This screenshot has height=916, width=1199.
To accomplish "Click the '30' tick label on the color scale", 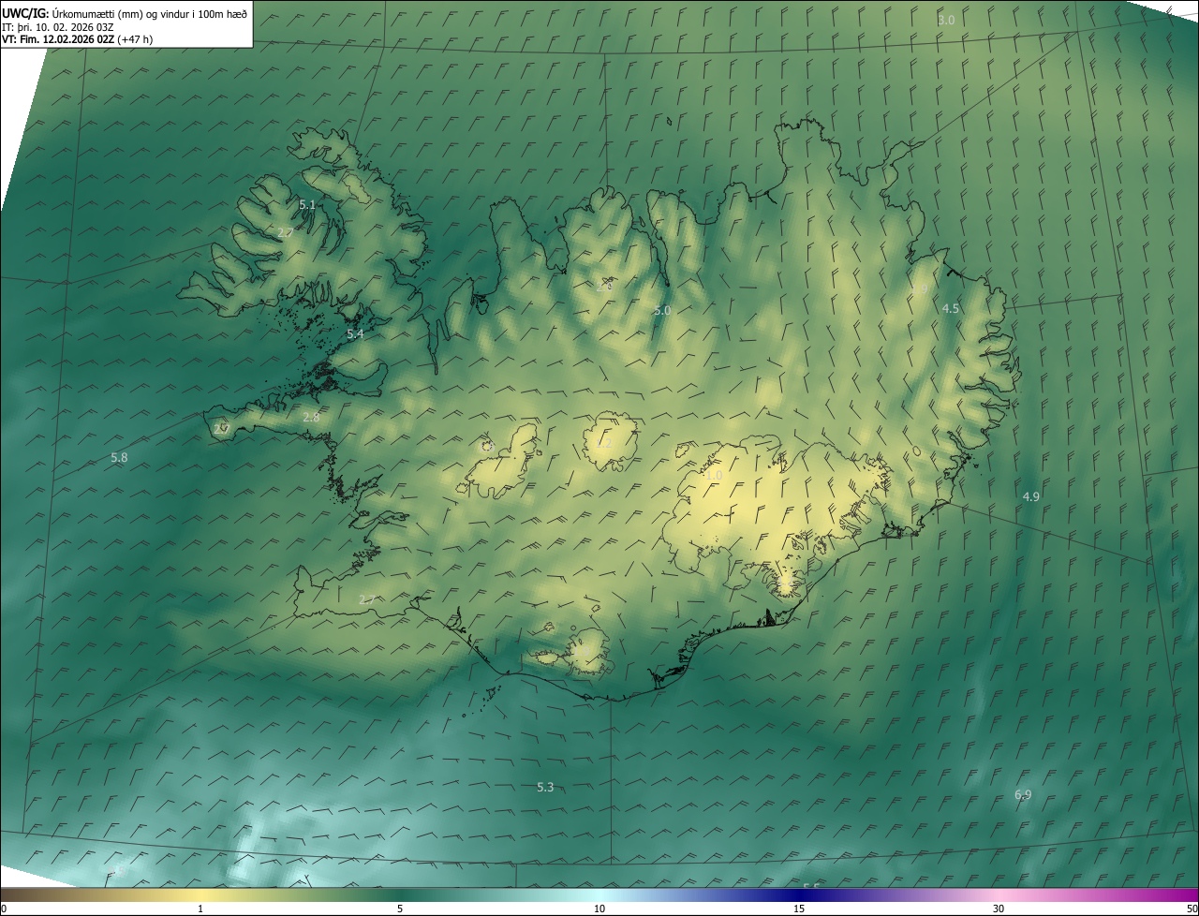I will pyautogui.click(x=999, y=909).
